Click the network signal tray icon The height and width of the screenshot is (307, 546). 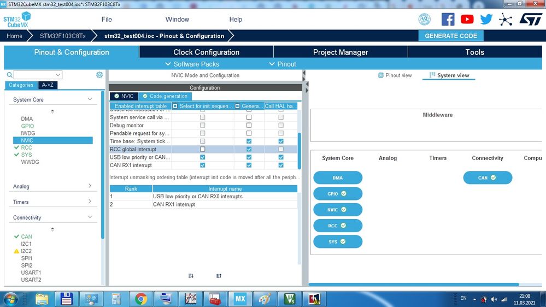point(503,299)
